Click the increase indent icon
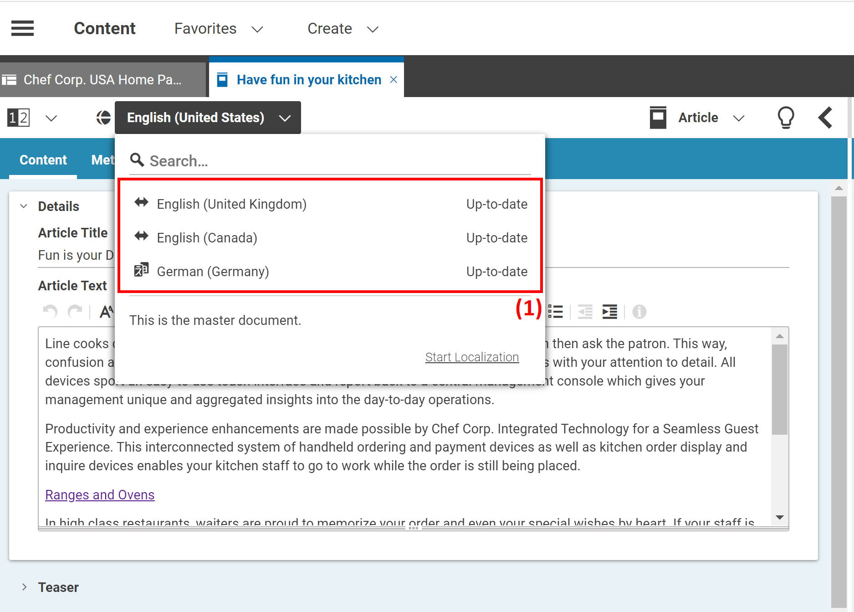 coord(610,312)
